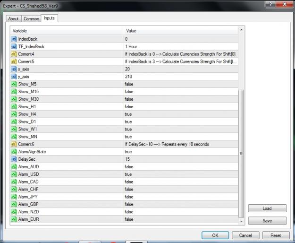Select the Alarm_CHF variable name
The width and height of the screenshot is (295, 243).
28,189
